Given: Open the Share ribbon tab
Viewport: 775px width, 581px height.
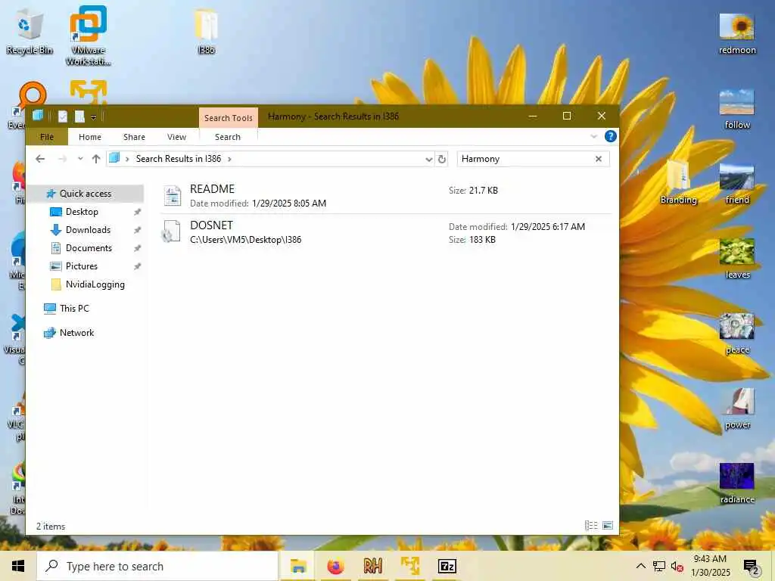Looking at the screenshot, I should (135, 137).
